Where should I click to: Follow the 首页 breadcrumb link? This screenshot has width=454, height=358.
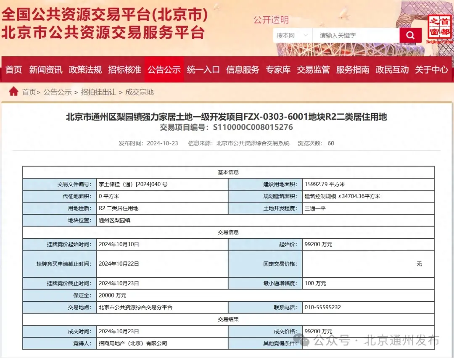[29, 92]
